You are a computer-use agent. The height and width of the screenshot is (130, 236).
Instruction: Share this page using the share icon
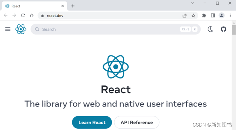click(x=185, y=16)
